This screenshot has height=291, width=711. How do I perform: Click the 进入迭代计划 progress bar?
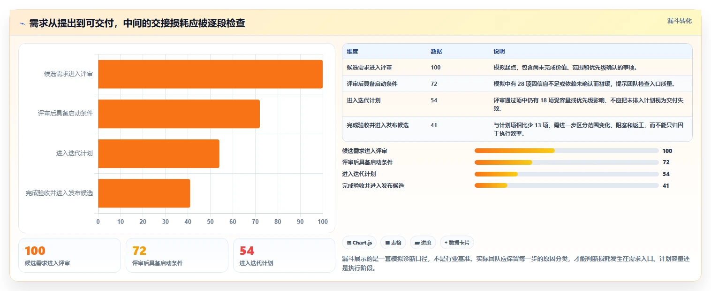tap(567, 174)
